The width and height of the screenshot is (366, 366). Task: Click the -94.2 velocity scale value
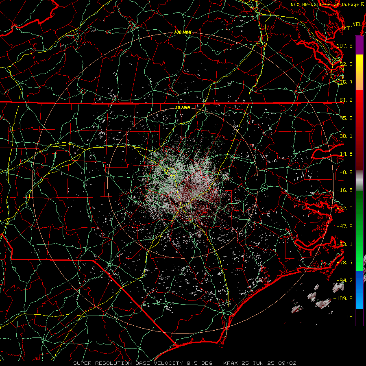pos(344,281)
